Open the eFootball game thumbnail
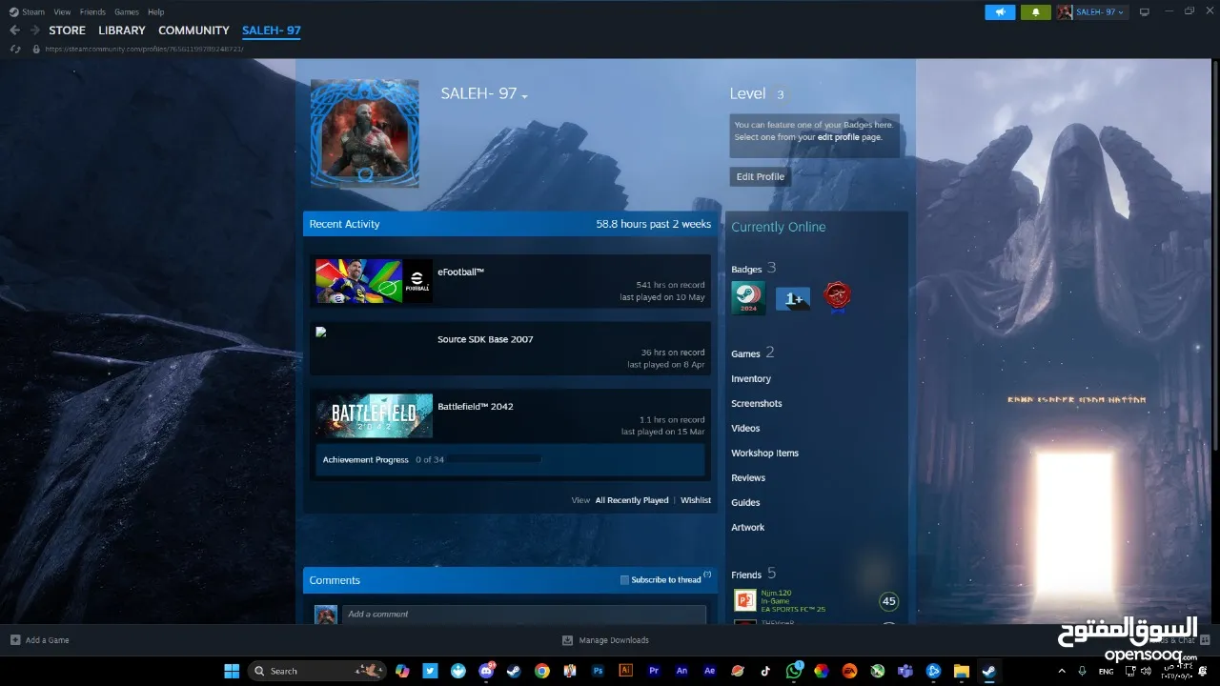The width and height of the screenshot is (1220, 686). pos(374,281)
